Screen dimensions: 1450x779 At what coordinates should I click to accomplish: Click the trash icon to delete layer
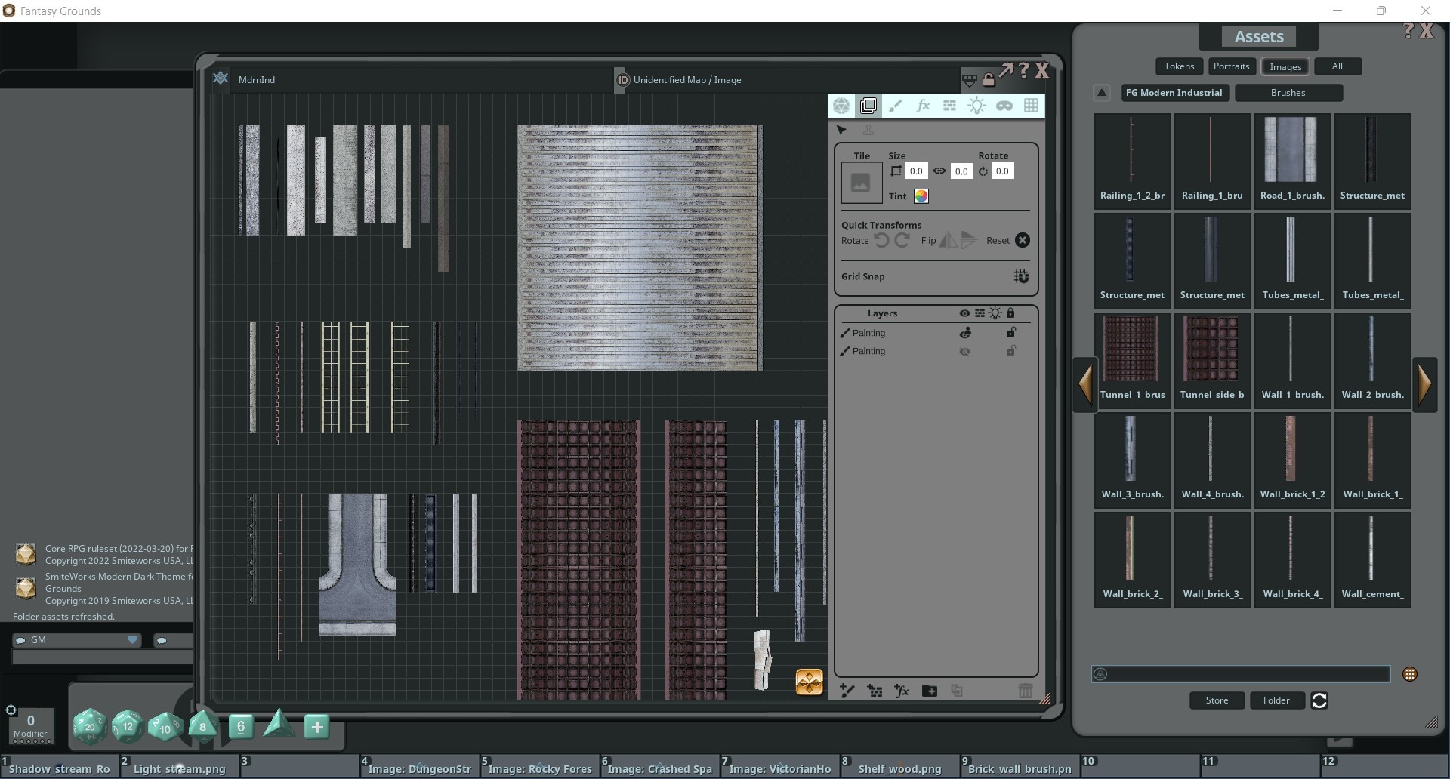1025,691
